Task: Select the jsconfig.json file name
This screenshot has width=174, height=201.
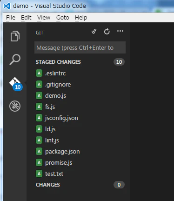Action: [x=61, y=118]
